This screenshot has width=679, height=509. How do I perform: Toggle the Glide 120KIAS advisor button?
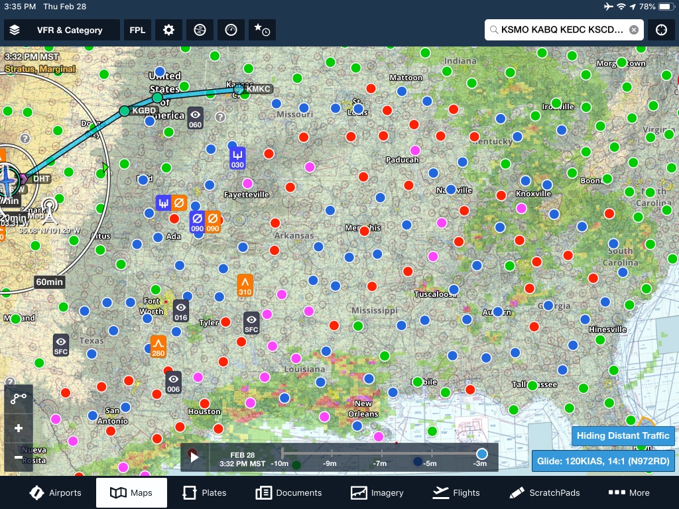click(603, 461)
